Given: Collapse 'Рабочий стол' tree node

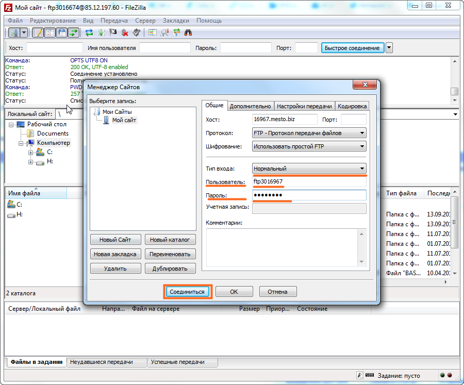Looking at the screenshot, I should pos(11,125).
